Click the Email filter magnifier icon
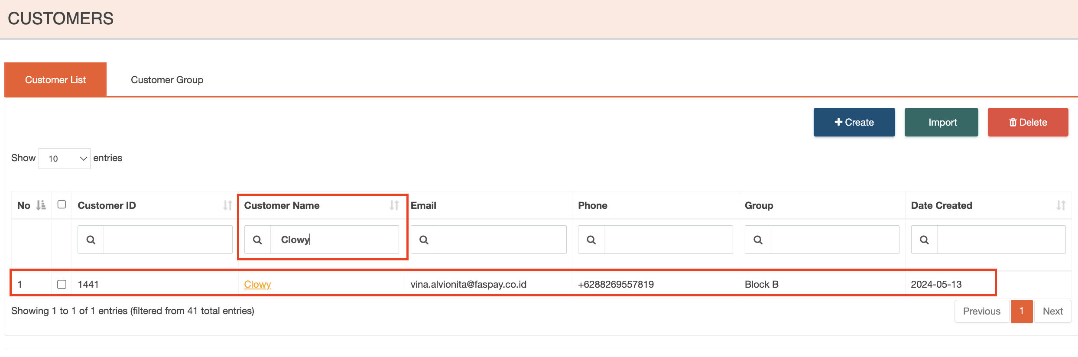1078x357 pixels. (x=424, y=240)
